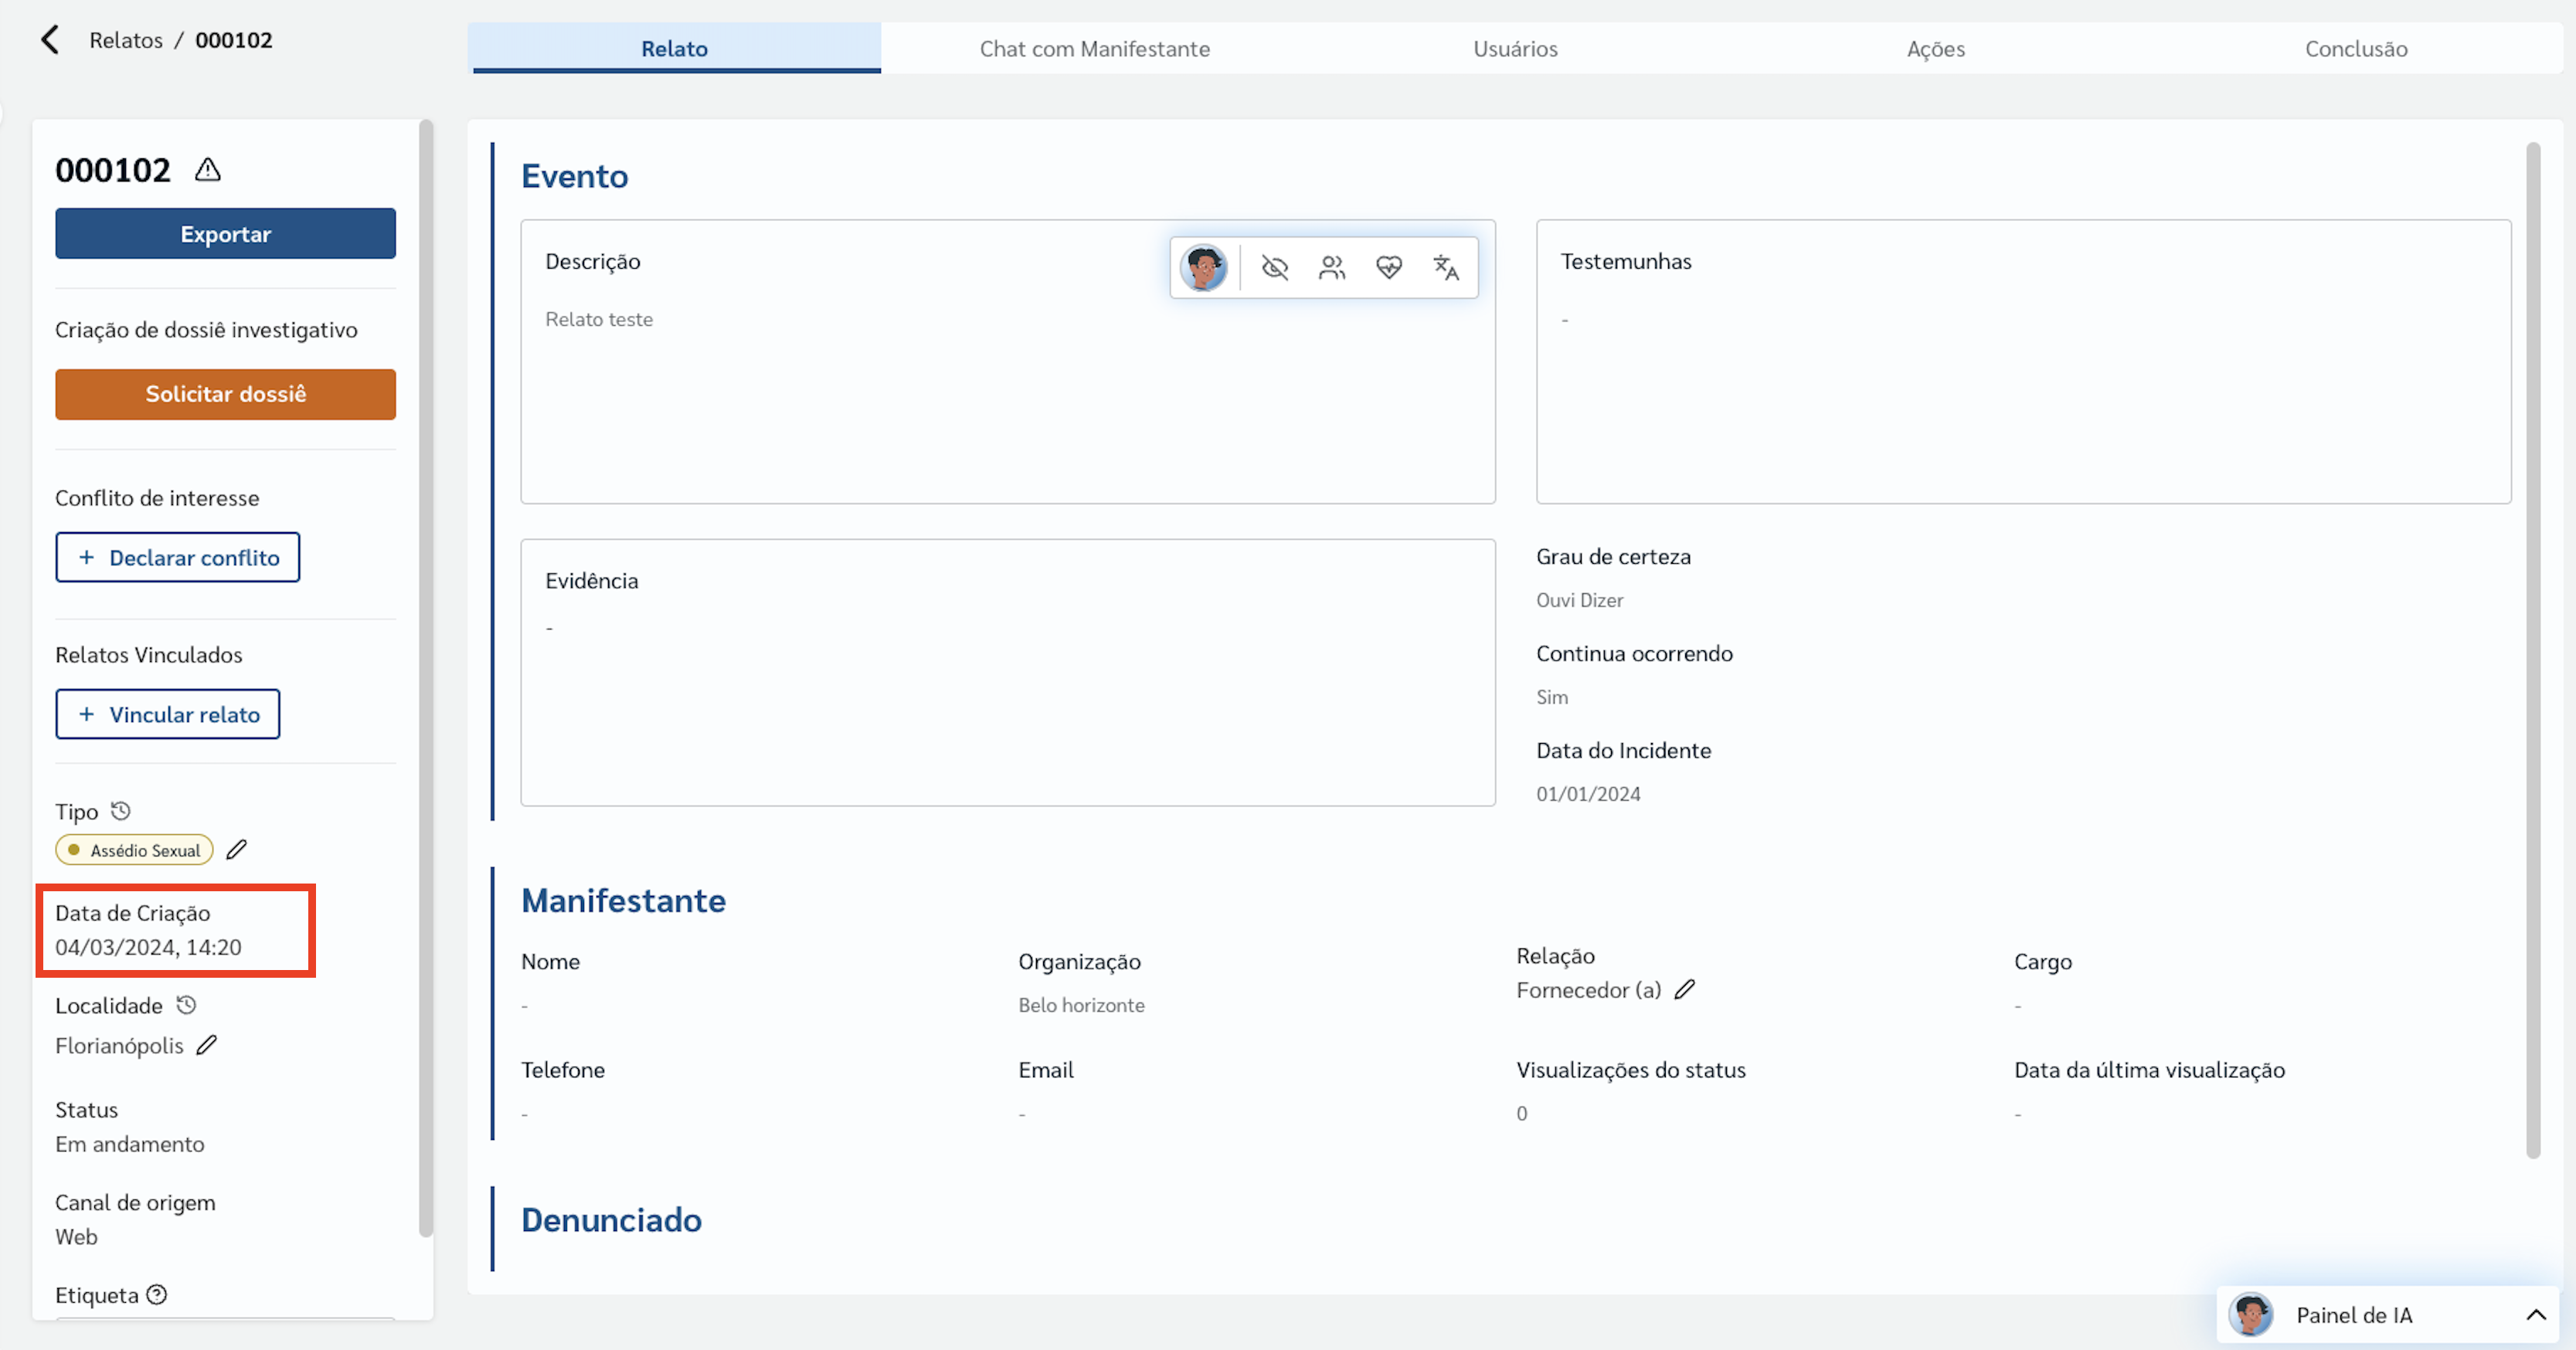Viewport: 2576px width, 1350px height.
Task: Switch to Chat com Manifestante tab
Action: click(x=1094, y=49)
